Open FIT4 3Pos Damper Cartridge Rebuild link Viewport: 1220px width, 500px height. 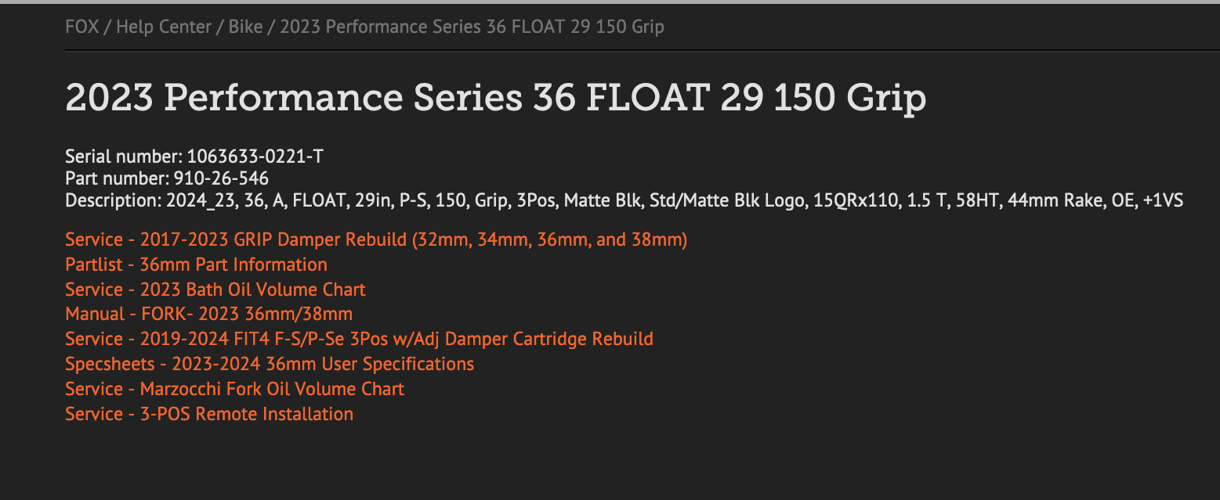(359, 340)
